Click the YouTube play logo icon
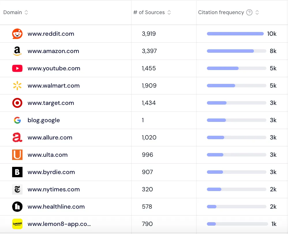288x234 pixels. [17, 68]
